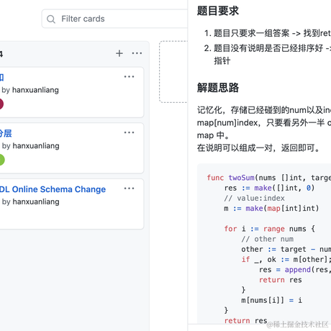Click the 解题思路 heading
This screenshot has height=331, width=331.
point(218,88)
